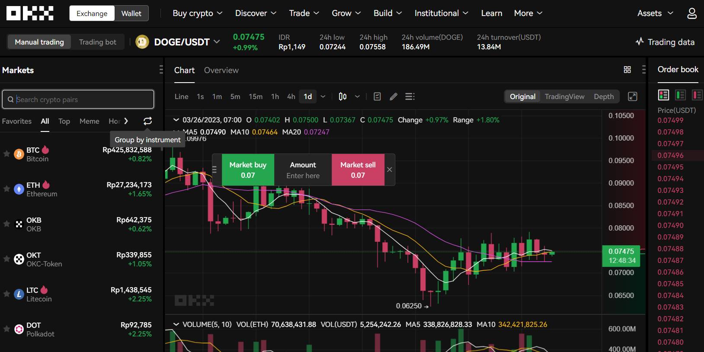Click the Bitcoin coin icon
704x352 pixels.
(x=19, y=154)
